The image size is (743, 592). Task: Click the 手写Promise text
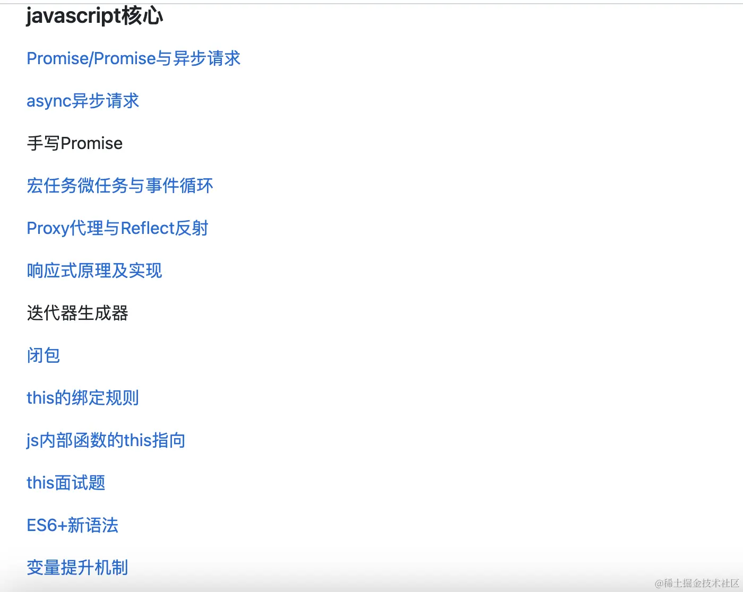[x=75, y=143]
